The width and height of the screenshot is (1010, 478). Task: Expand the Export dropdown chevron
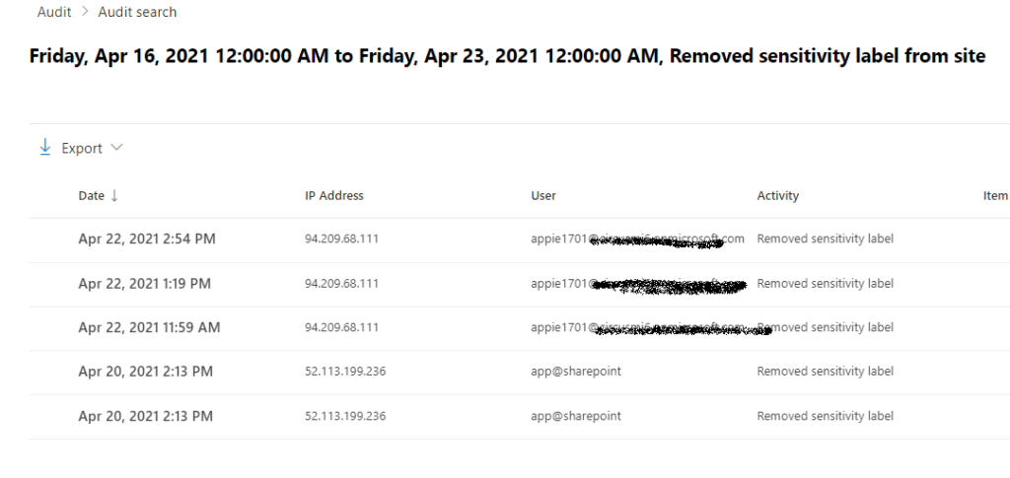pos(117,148)
